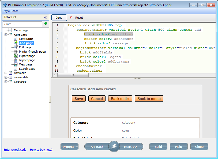Open the Edit page item
Viewport: 218px width, 159px height.
pos(25,47)
